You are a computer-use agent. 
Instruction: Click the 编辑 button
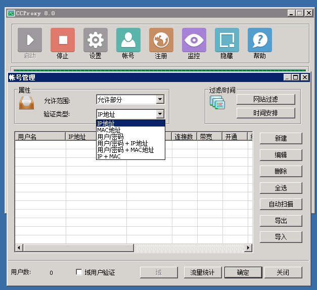(281, 155)
